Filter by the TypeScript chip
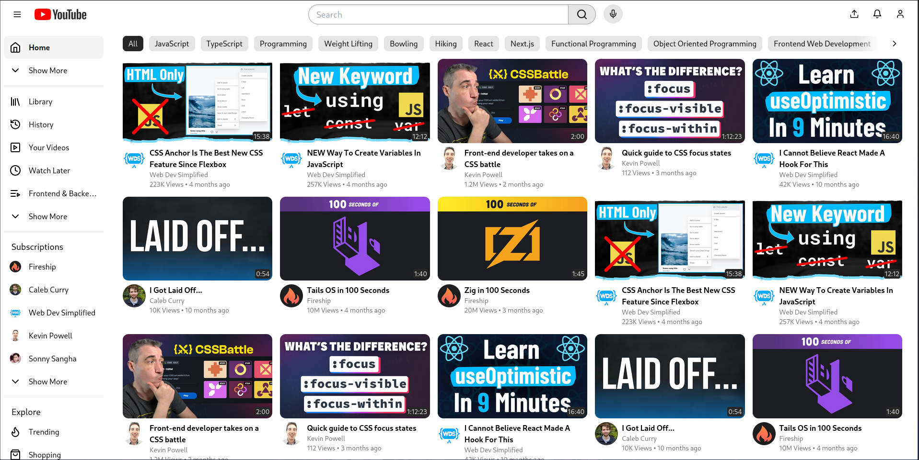 click(x=224, y=44)
